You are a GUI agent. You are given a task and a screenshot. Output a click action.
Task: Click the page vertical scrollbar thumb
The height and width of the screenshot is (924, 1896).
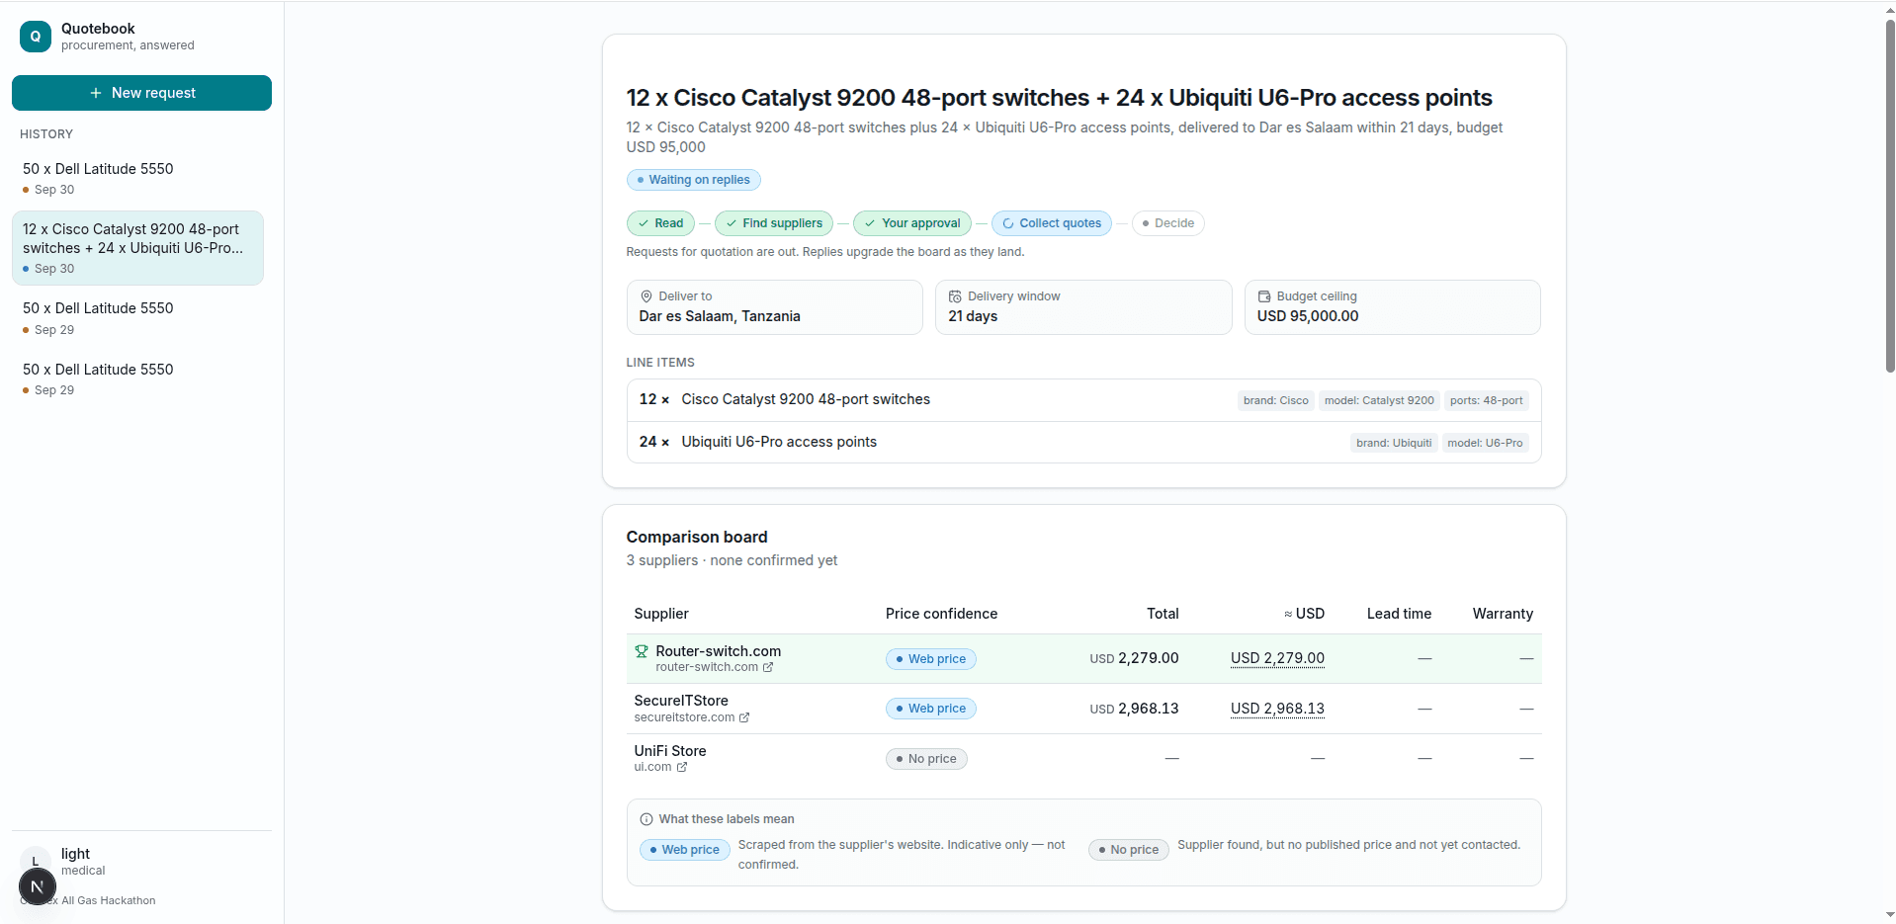(x=1890, y=196)
